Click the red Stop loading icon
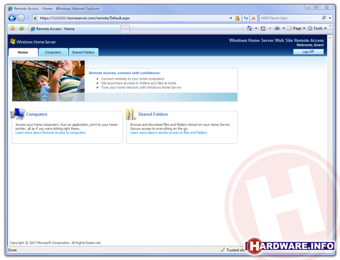Image resolution: width=340 pixels, height=260 pixels. pos(253,18)
